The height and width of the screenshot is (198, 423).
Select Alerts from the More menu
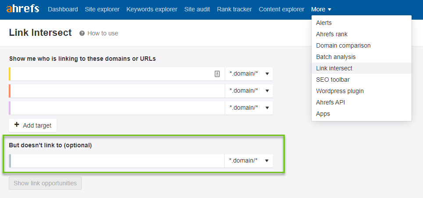click(x=324, y=23)
